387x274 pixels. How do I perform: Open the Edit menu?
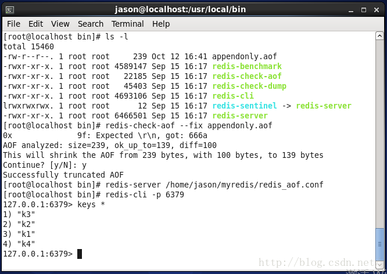pyautogui.click(x=36, y=24)
